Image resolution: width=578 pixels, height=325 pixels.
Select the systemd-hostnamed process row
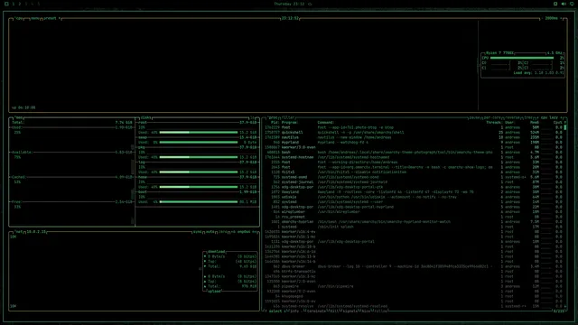pyautogui.click(x=414, y=157)
